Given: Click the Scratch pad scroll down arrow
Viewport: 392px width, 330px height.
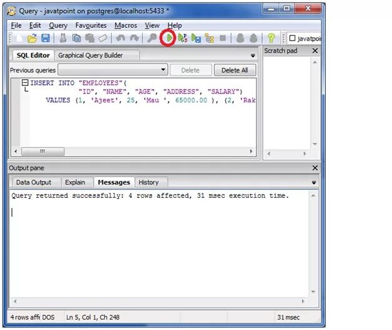Looking at the screenshot, I should (x=315, y=144).
